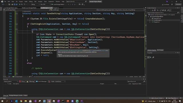
Task: Expand the LocalStorage.cs tree node
Action: pos(150,20)
